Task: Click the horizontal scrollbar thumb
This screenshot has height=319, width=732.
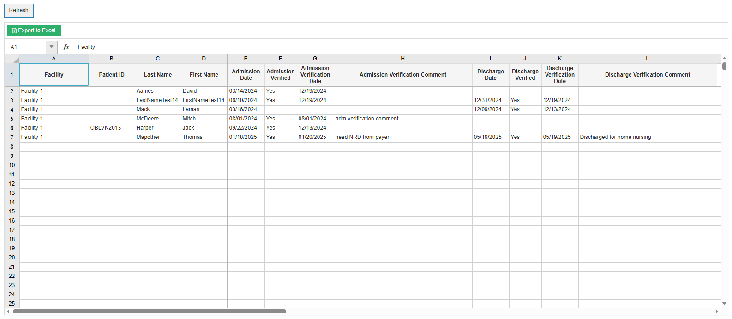Action: pos(150,312)
